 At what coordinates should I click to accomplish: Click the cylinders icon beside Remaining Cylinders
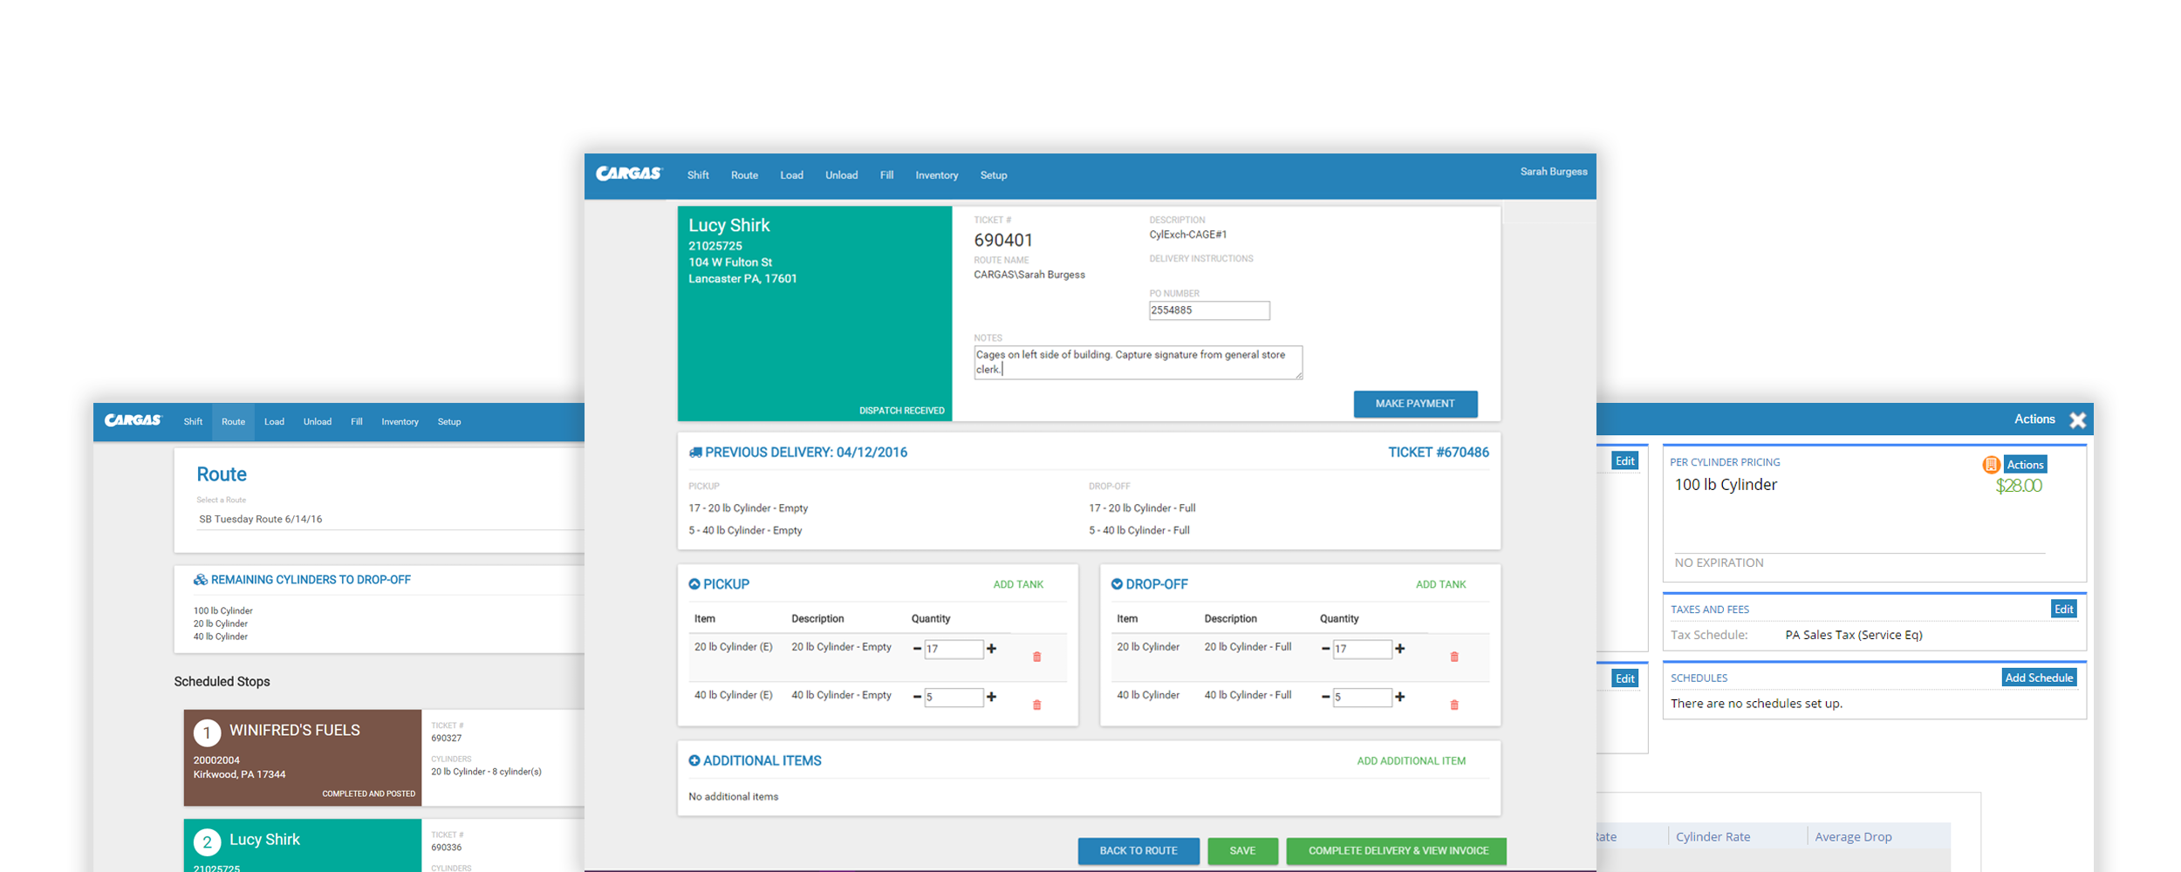(x=201, y=580)
